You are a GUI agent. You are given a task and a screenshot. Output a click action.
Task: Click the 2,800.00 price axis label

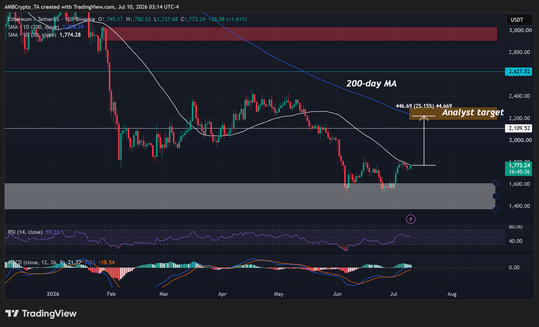[x=519, y=52]
